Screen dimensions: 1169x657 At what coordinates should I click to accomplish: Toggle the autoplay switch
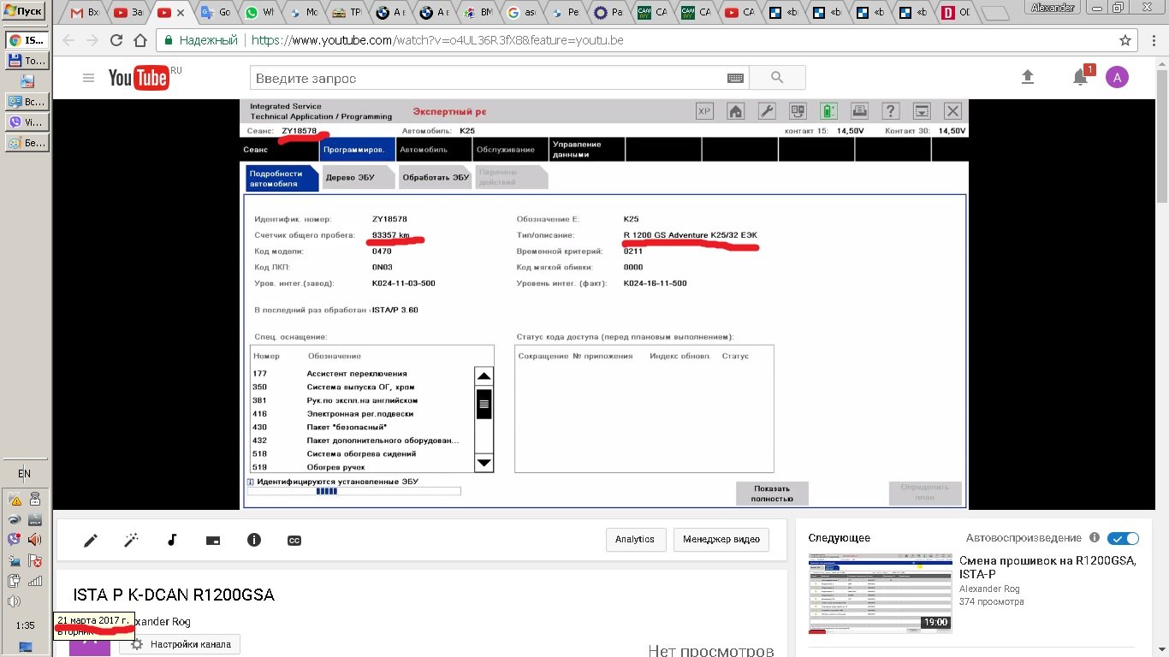pos(1123,538)
